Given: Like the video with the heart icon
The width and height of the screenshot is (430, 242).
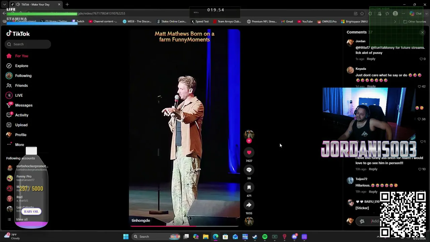Looking at the screenshot, I should [x=249, y=153].
